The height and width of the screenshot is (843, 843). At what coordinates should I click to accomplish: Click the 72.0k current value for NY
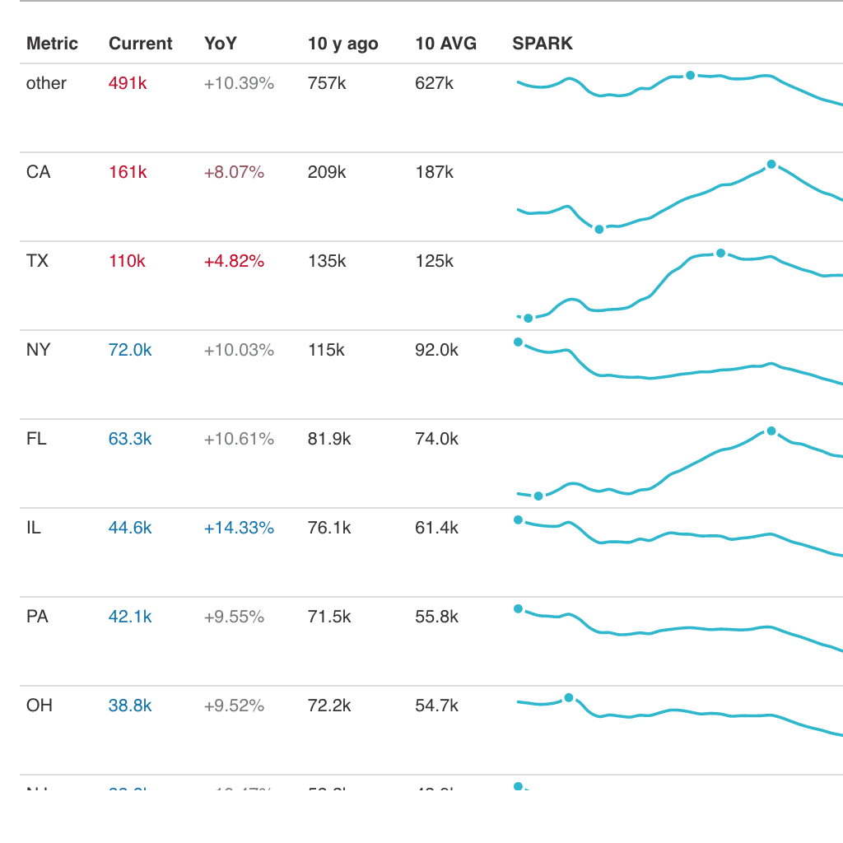click(x=130, y=350)
